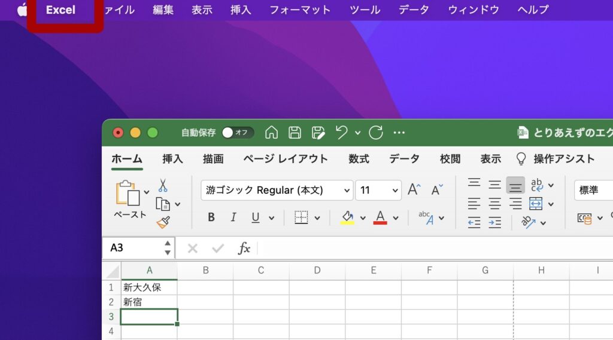Decrease font size with smaller A
This screenshot has height=340, width=613.
436,189
